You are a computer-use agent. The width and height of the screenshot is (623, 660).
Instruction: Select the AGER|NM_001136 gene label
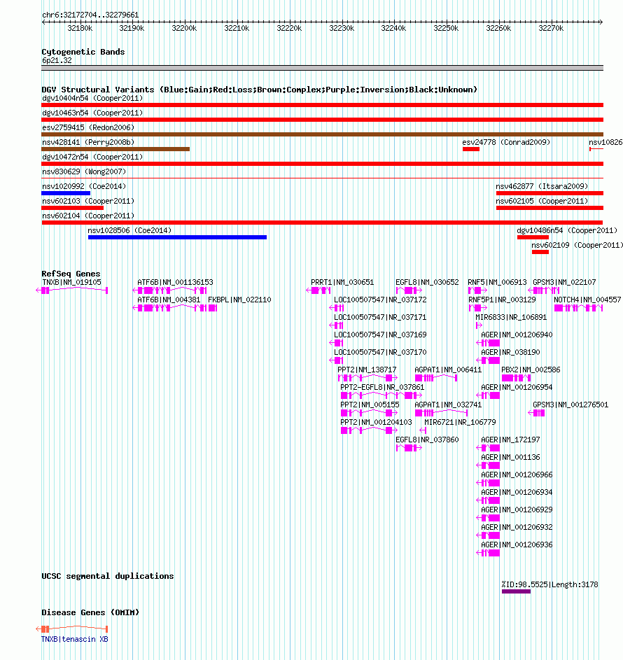(x=510, y=457)
